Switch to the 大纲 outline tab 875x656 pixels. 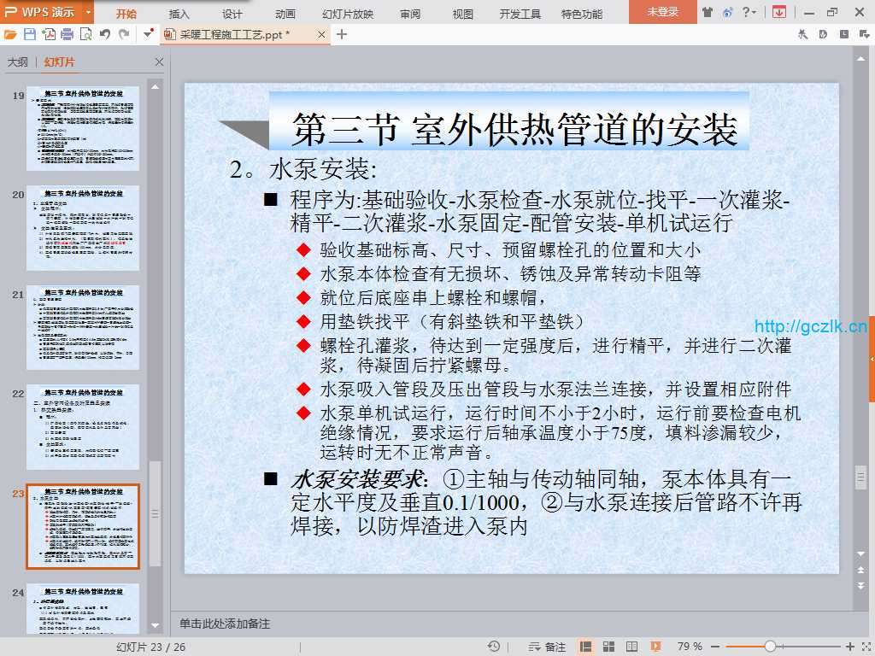(18, 62)
